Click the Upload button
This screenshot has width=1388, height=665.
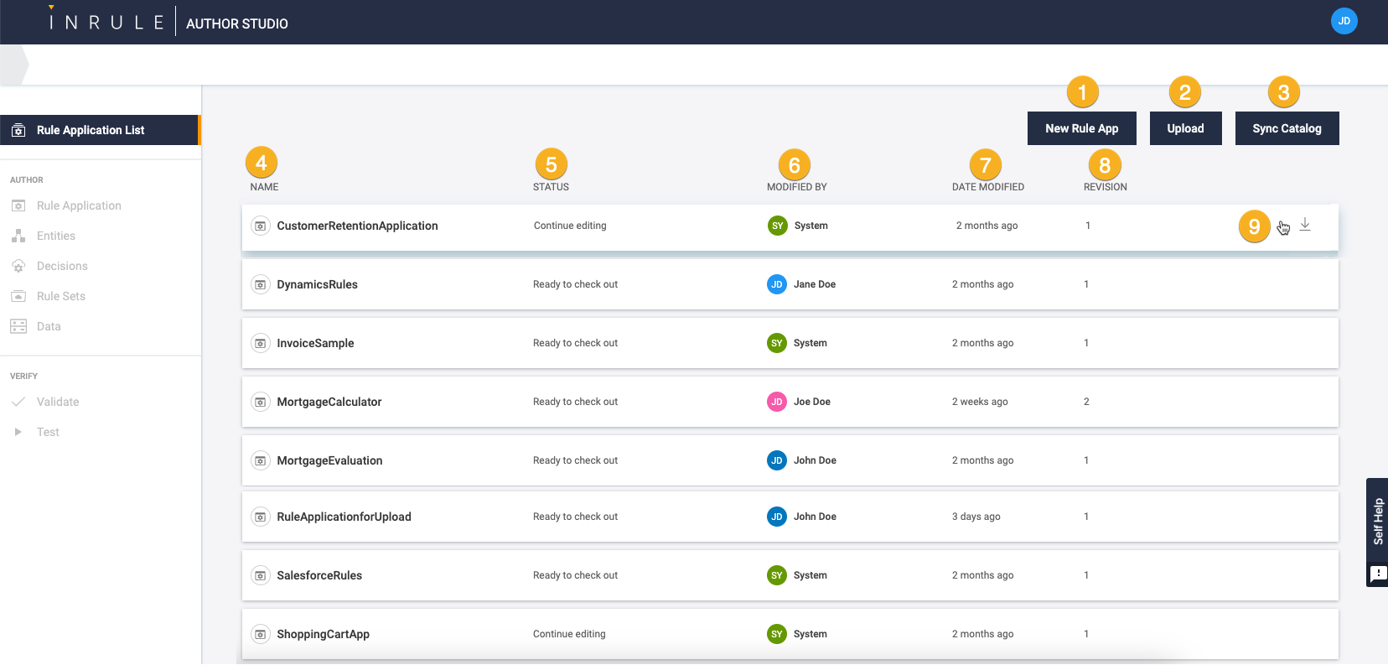[1185, 128]
